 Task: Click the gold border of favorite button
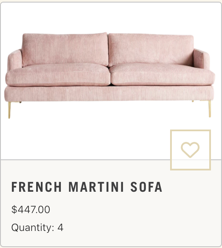(x=191, y=130)
